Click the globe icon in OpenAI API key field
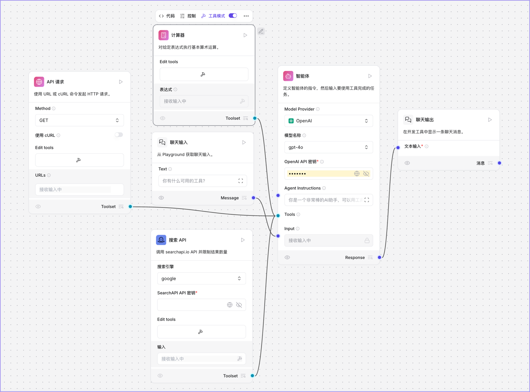The width and height of the screenshot is (530, 392). [x=357, y=174]
